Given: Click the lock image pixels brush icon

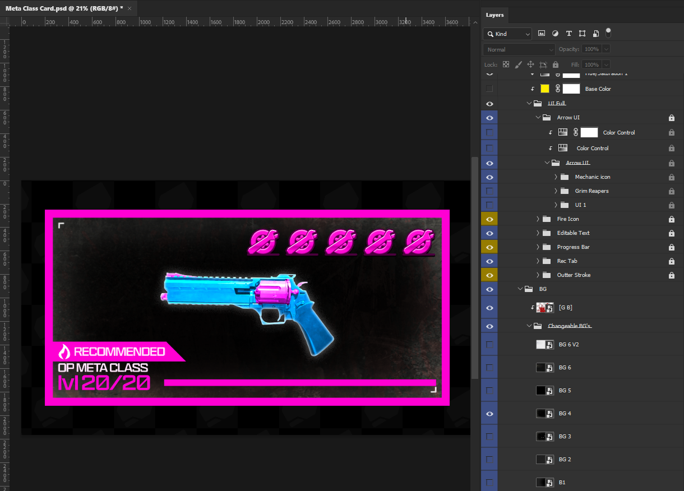Looking at the screenshot, I should pyautogui.click(x=518, y=64).
